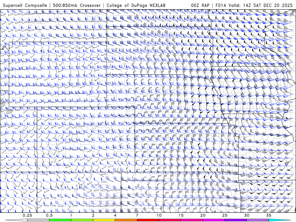
Task: Click the '10' color scale value
Action: click(x=159, y=215)
